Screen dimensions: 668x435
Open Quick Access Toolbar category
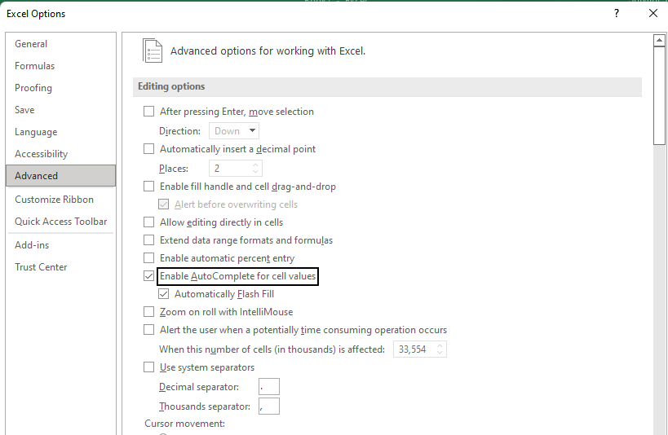click(x=60, y=222)
